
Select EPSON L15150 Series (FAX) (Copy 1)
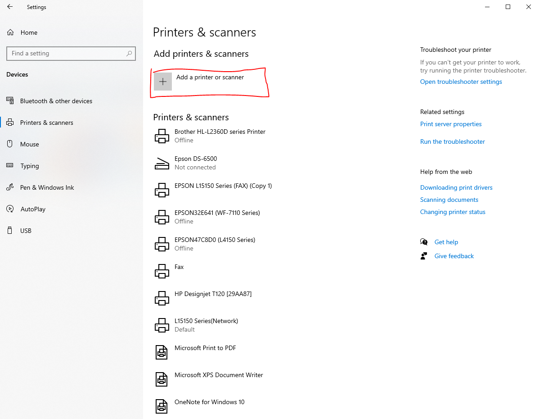pyautogui.click(x=223, y=186)
